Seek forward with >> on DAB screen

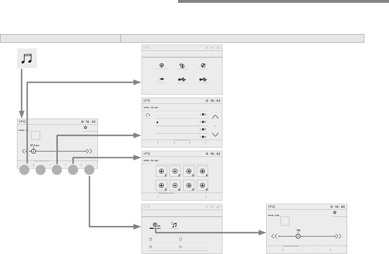click(x=339, y=236)
